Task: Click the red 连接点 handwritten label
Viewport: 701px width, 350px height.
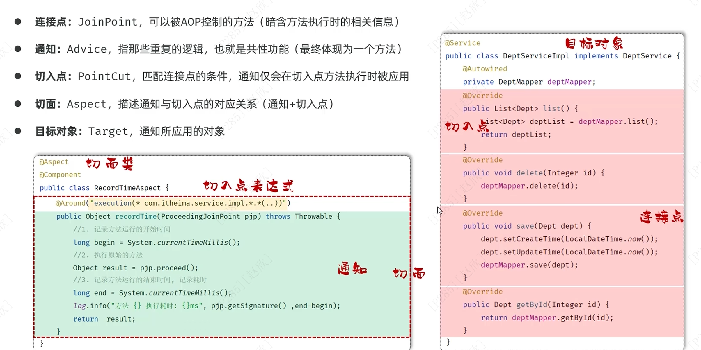Action: pos(661,217)
